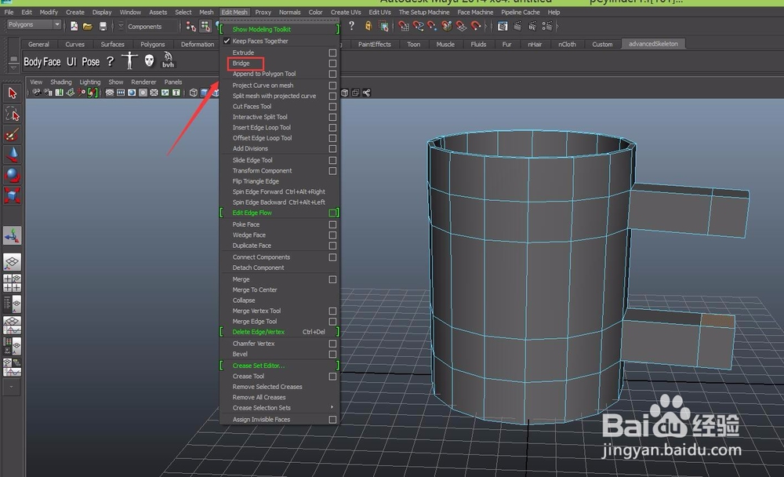This screenshot has width=784, height=477.
Task: Switch to the Polygons shelf tab
Action: pyautogui.click(x=153, y=45)
